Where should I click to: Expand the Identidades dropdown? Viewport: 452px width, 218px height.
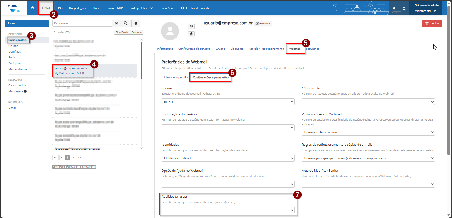pyautogui.click(x=228, y=158)
